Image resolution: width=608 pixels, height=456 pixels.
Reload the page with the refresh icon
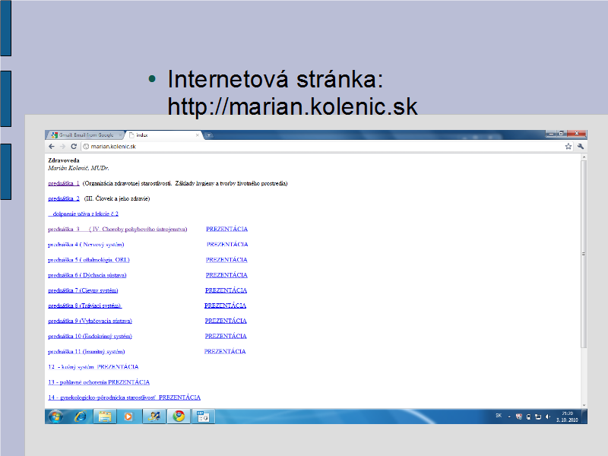pyautogui.click(x=74, y=146)
